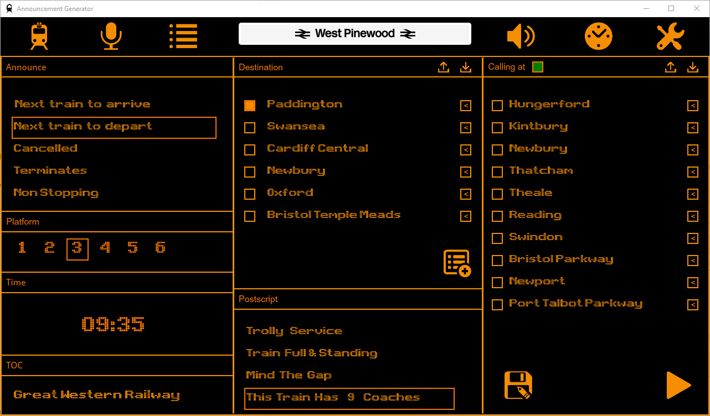Click the West Pinewood station name box
This screenshot has height=416, width=710.
[x=355, y=34]
